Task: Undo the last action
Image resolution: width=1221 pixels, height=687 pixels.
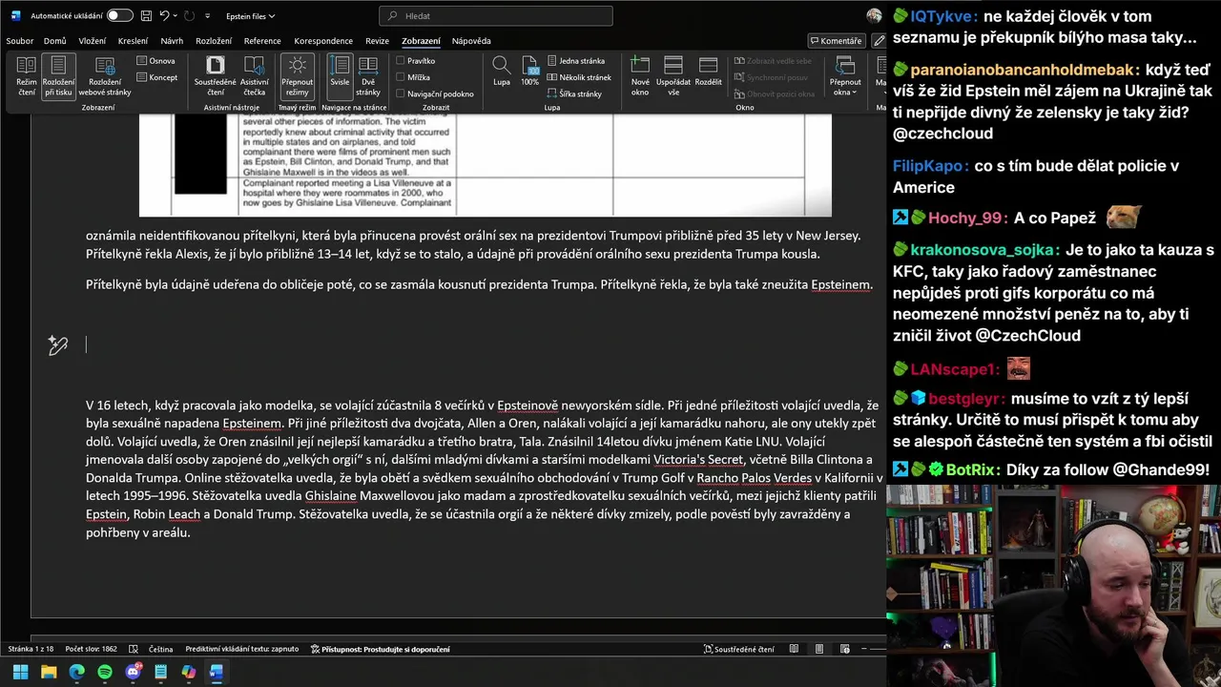Action: [164, 16]
